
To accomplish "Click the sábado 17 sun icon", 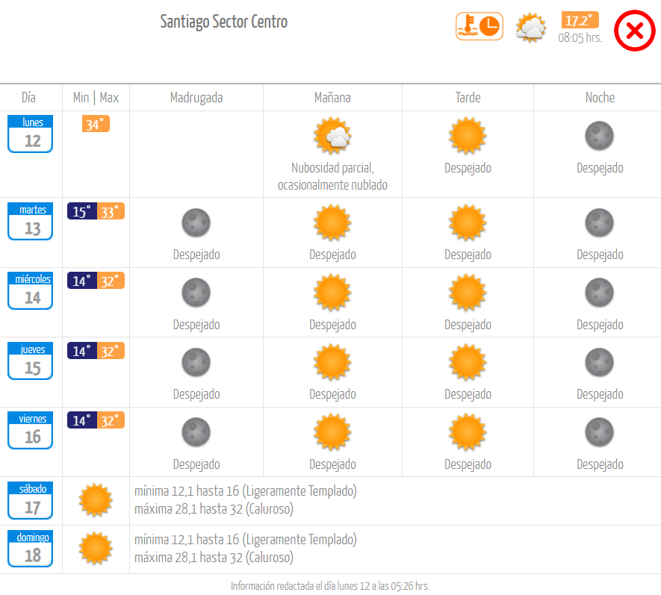I will [x=96, y=500].
